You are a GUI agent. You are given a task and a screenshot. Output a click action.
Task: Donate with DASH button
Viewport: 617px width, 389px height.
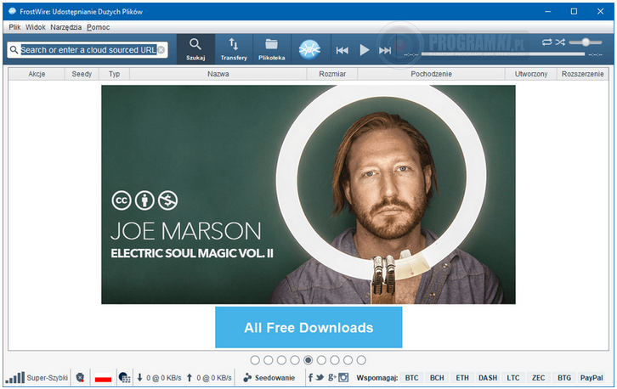coord(488,378)
